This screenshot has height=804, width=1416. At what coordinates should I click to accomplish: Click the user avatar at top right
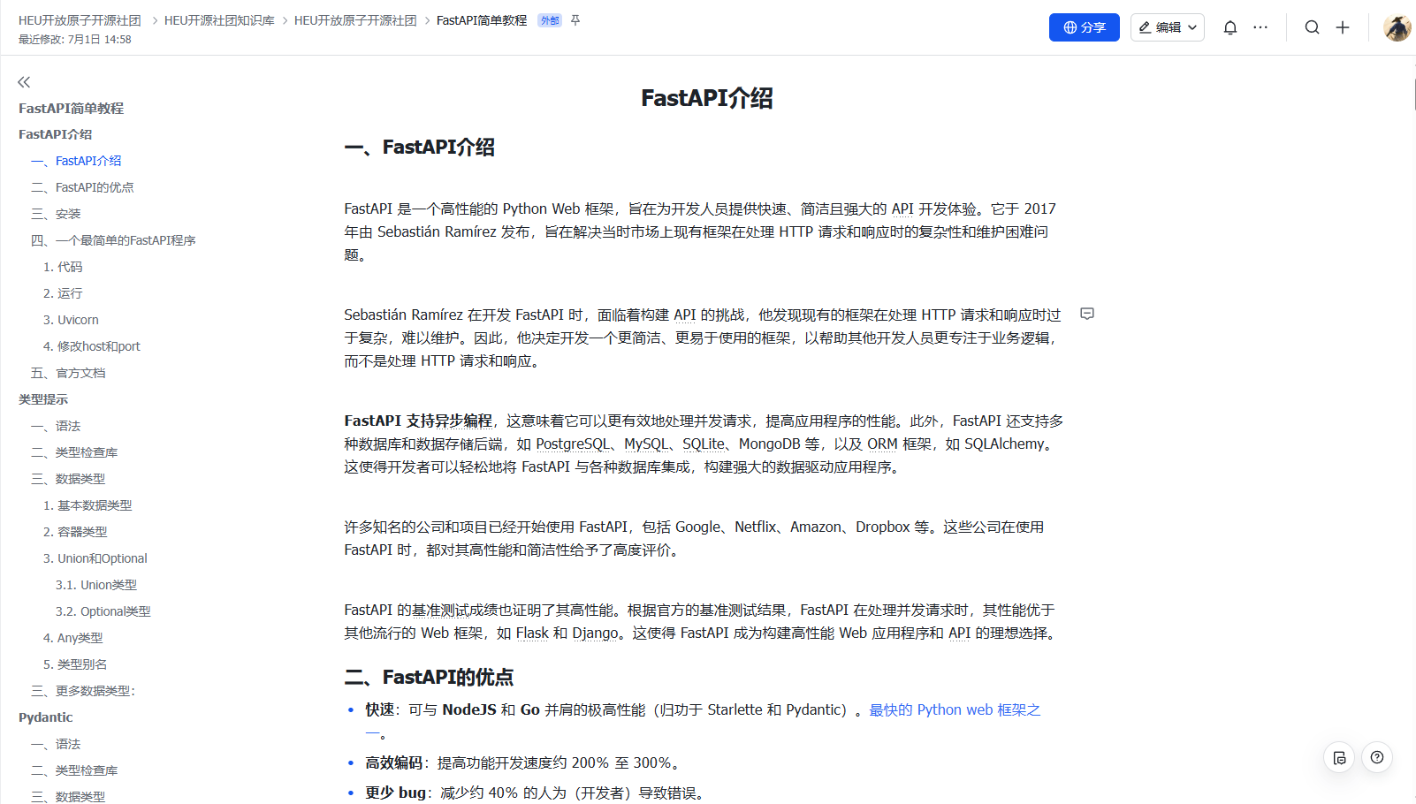point(1397,27)
